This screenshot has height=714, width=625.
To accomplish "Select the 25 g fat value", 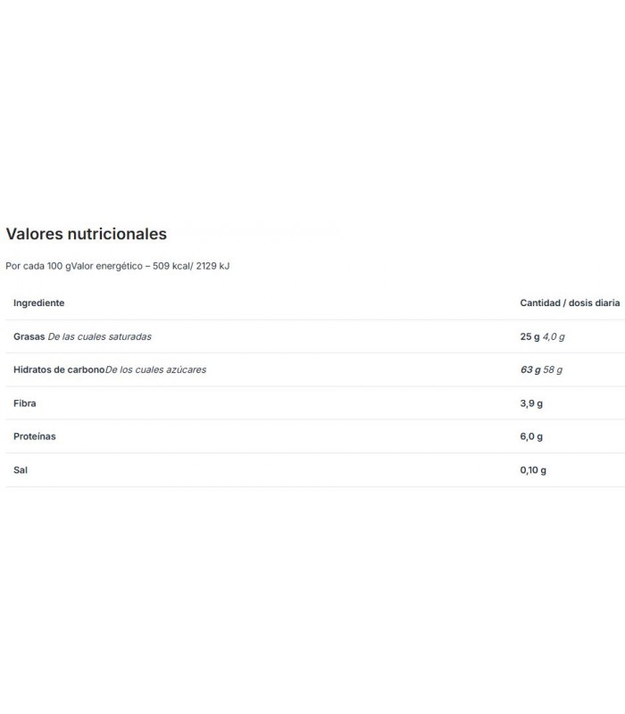I will (x=529, y=336).
